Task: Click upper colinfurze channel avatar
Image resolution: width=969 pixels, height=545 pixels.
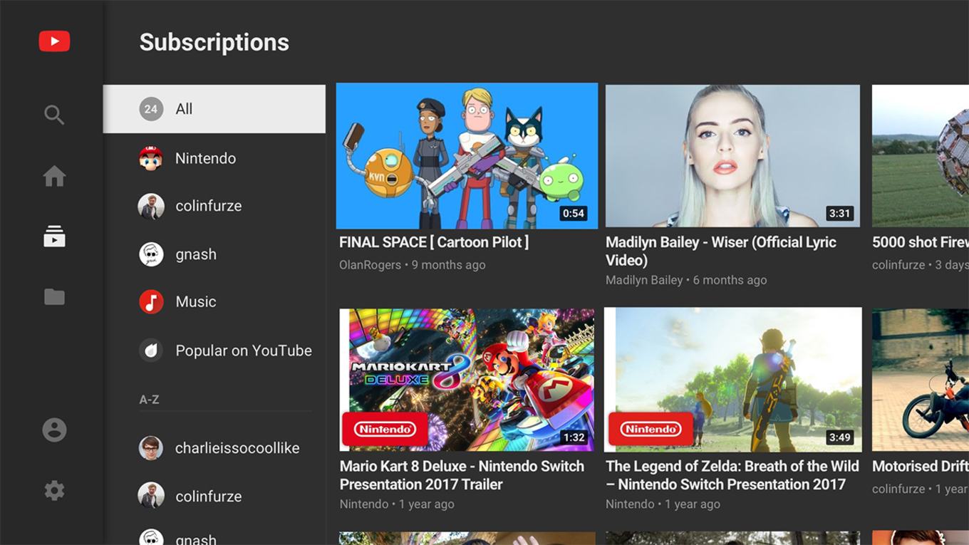Action: [x=151, y=206]
